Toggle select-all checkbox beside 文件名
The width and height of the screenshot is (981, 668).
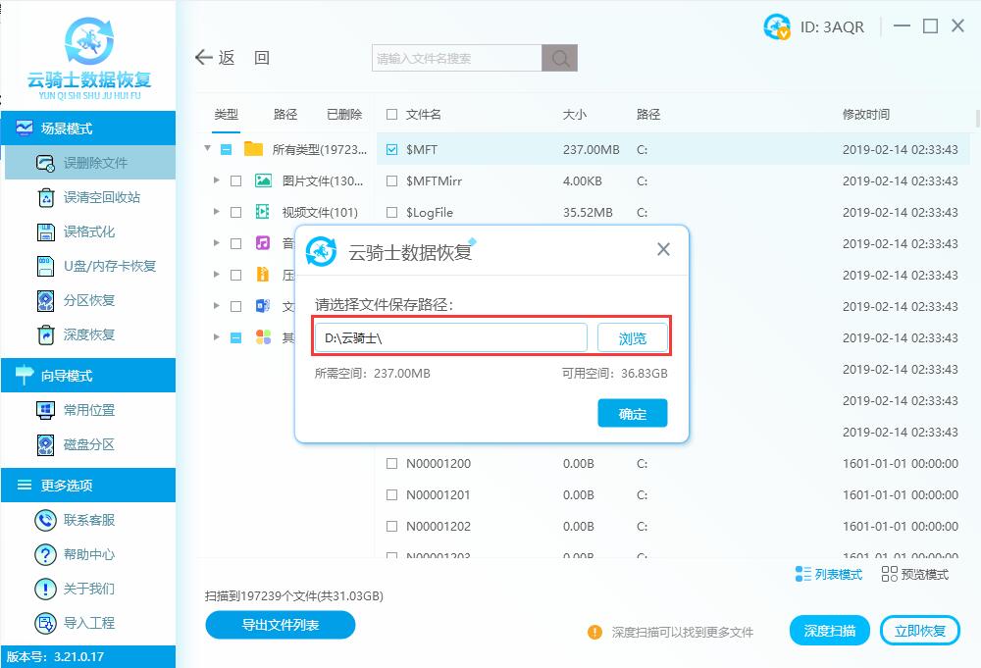pyautogui.click(x=391, y=115)
